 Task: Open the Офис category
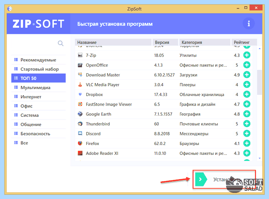coord(39,106)
